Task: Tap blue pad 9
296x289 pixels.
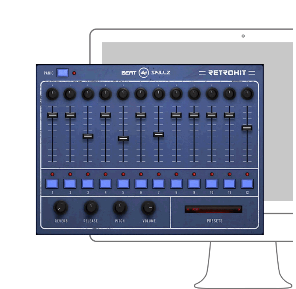Action: click(194, 184)
